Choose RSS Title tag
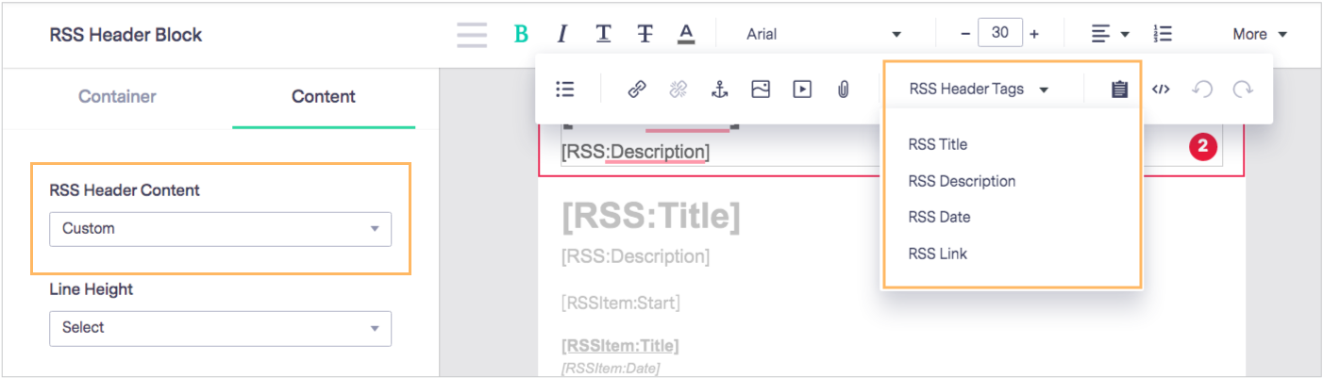 (937, 144)
